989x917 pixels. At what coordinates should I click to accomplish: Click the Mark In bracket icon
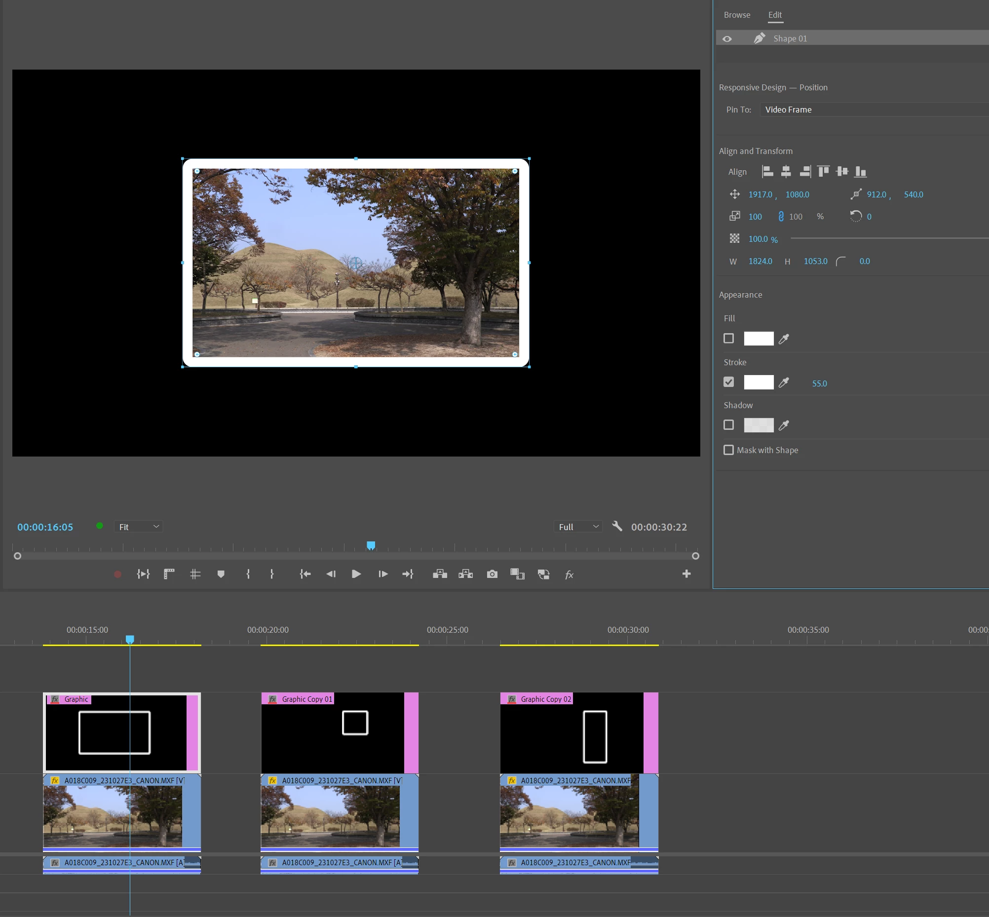(x=248, y=574)
